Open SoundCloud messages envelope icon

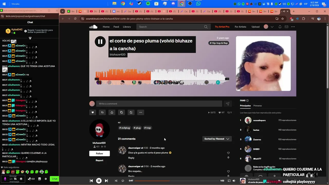point(286,27)
